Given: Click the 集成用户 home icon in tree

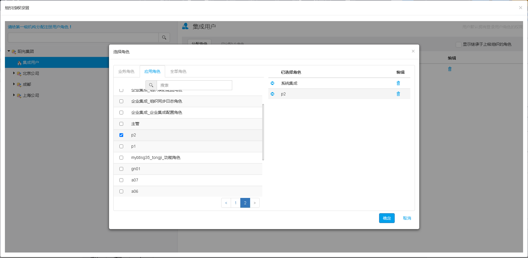Looking at the screenshot, I should click(x=19, y=63).
